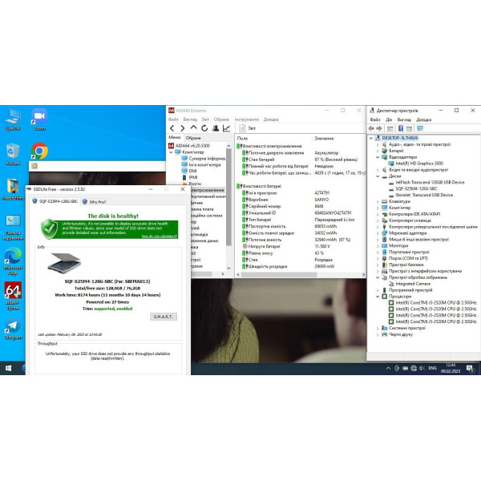Open the Control Panel desktop icon
The width and height of the screenshot is (481, 481).
(13, 228)
